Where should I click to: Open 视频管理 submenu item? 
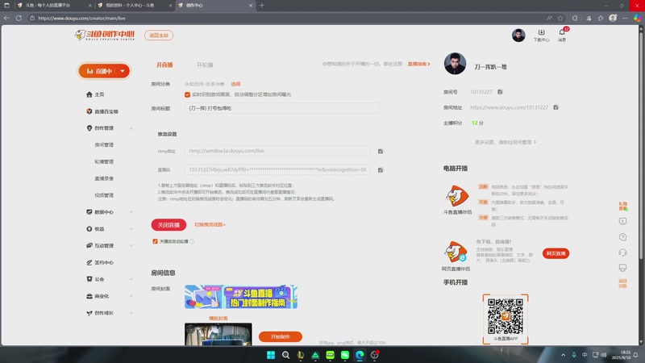tap(104, 195)
